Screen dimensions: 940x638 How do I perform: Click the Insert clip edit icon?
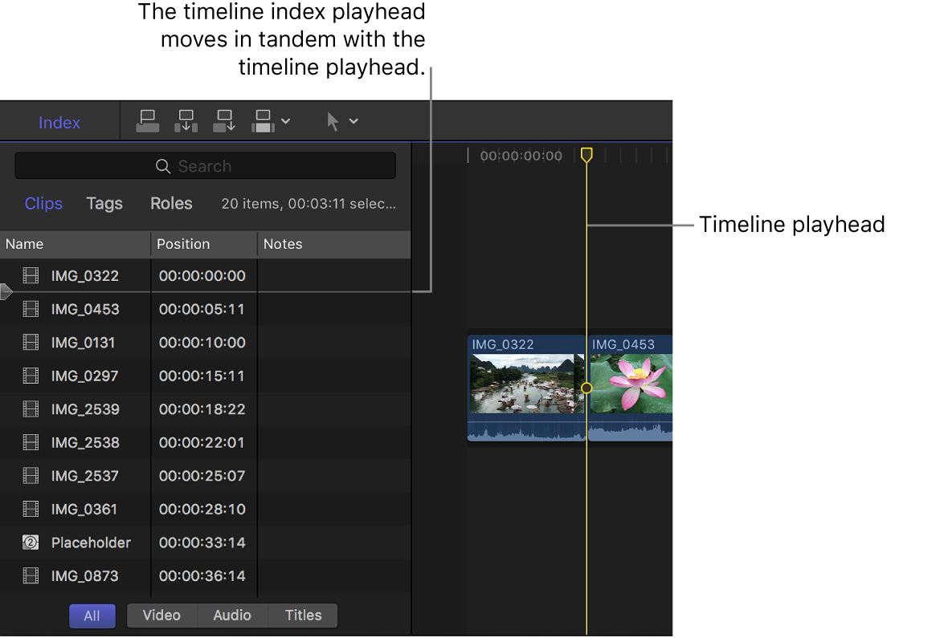[x=186, y=120]
